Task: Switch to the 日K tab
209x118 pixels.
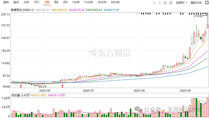Action: point(47,2)
